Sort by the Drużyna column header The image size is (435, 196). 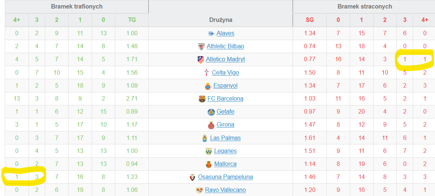(221, 20)
